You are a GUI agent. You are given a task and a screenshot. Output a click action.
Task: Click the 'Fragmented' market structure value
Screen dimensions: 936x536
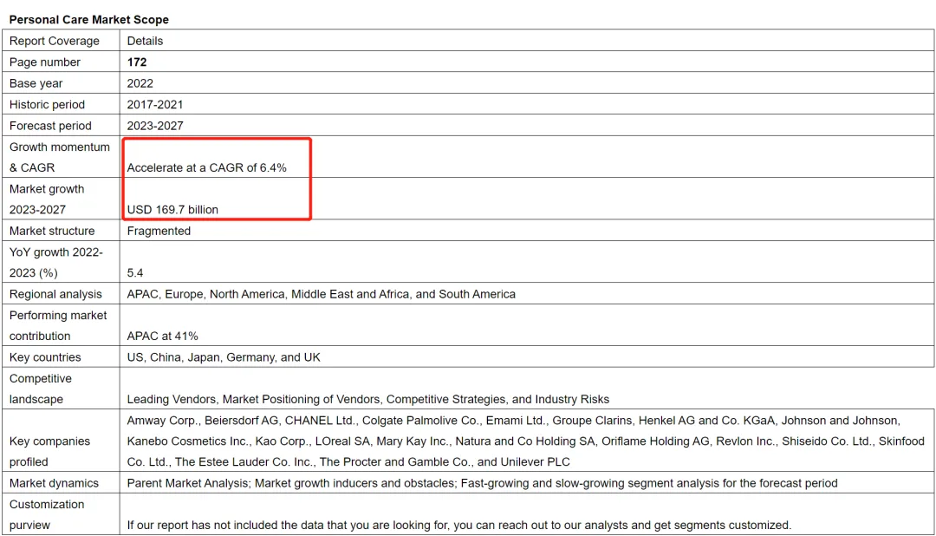pyautogui.click(x=159, y=231)
